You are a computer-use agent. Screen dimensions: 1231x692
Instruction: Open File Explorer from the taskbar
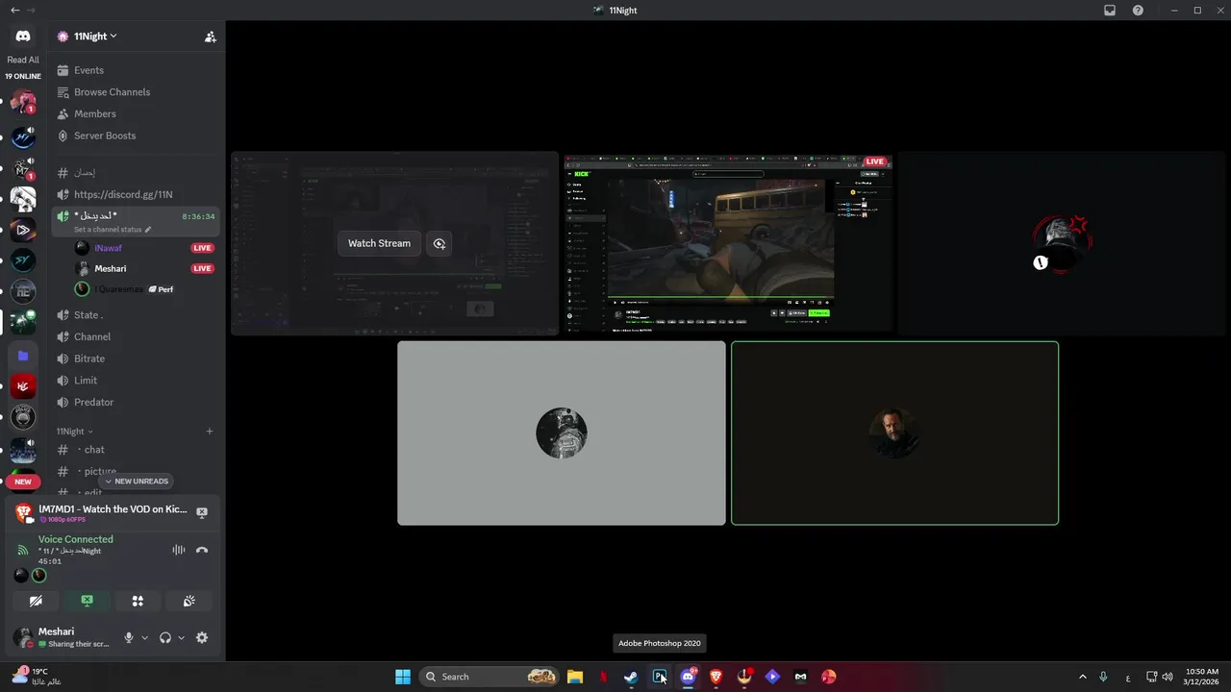point(575,677)
